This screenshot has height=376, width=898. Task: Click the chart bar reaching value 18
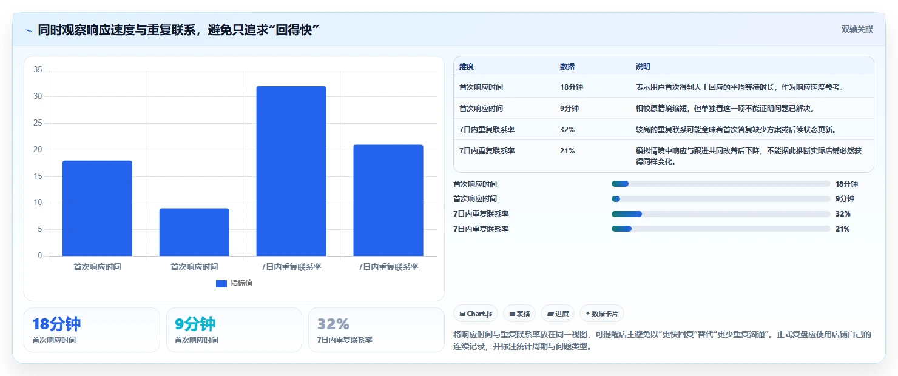tap(97, 208)
